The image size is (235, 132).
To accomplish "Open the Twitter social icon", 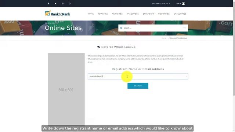I will pyautogui.click(x=55, y=3).
